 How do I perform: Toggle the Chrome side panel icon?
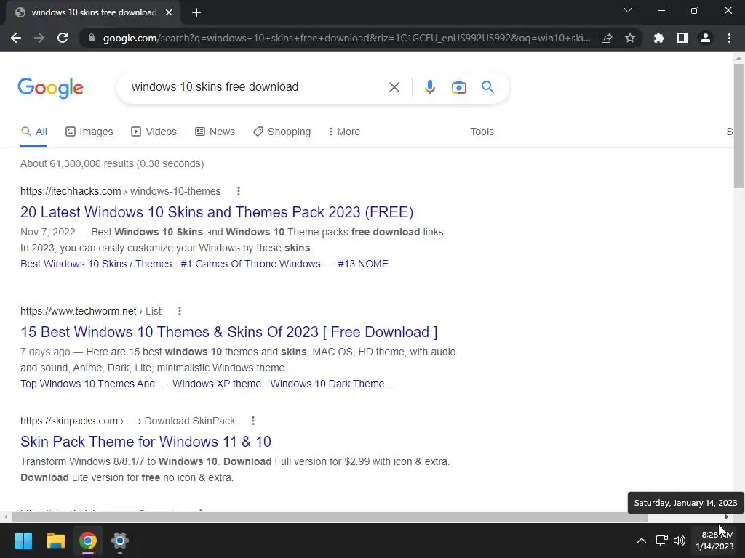682,38
